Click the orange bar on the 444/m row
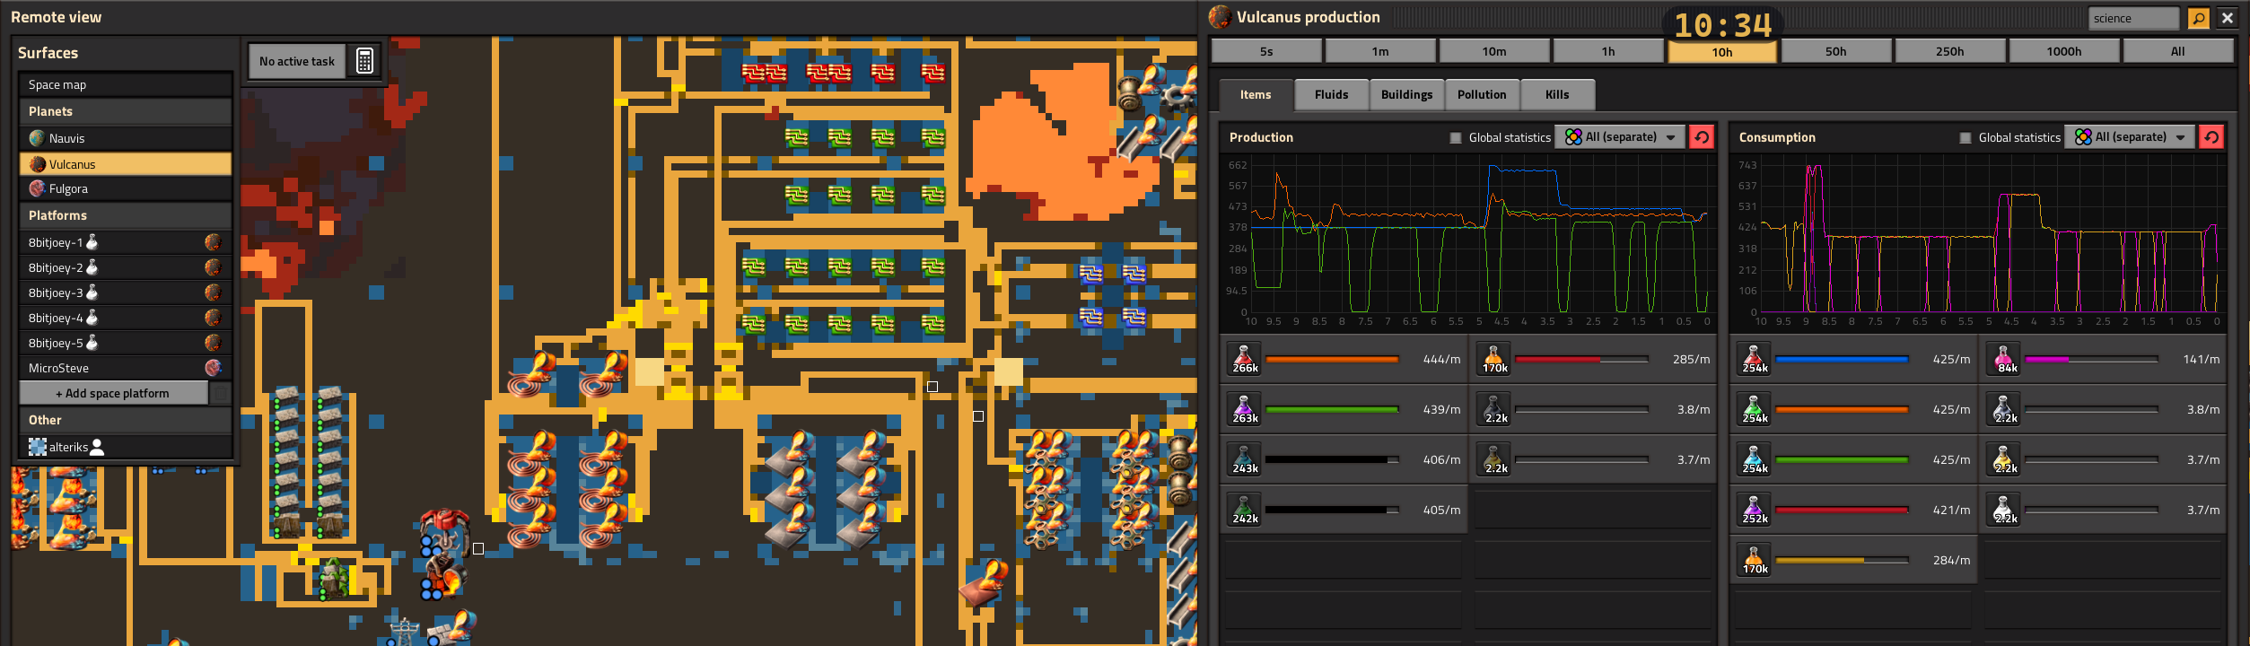 coord(1332,359)
